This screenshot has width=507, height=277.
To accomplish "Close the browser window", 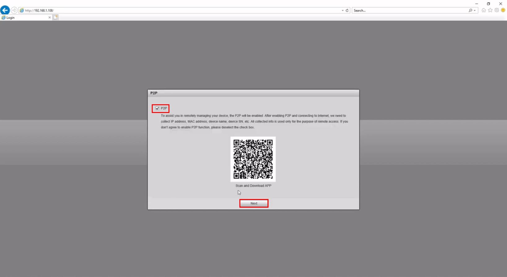I will click(500, 4).
